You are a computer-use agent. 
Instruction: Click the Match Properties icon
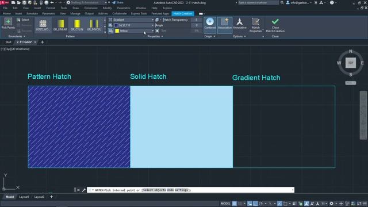point(255,22)
